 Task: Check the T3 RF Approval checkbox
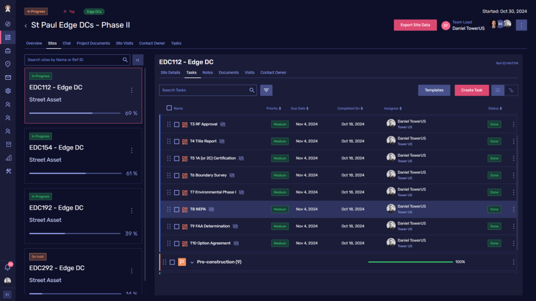click(177, 124)
